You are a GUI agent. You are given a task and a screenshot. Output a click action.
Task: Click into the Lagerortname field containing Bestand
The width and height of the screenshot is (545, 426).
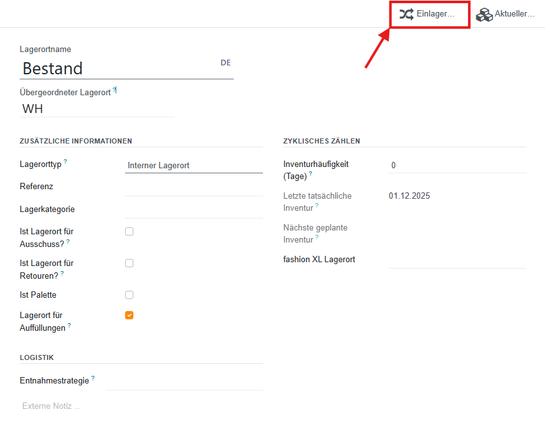[x=118, y=69]
